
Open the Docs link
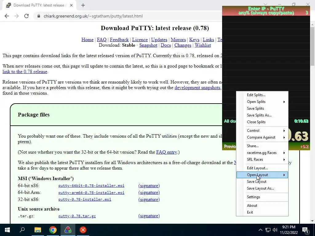tap(166, 45)
